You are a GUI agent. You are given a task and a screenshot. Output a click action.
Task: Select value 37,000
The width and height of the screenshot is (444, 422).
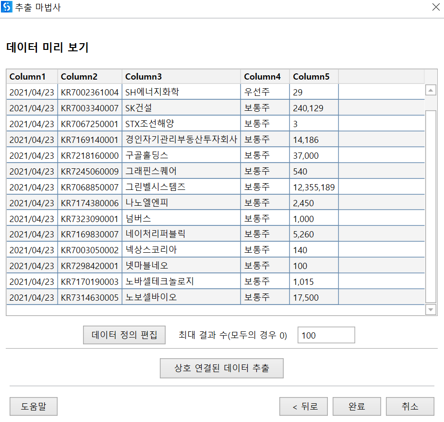(x=314, y=155)
